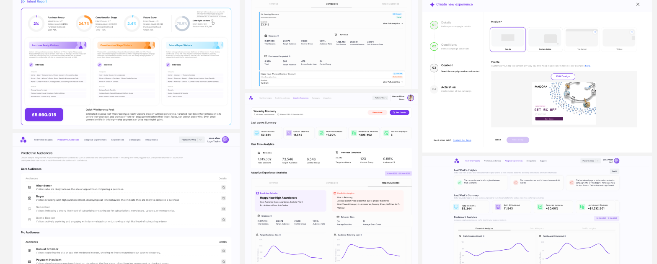This screenshot has width=657, height=264.
Task: Click the Total Sessions monitor icon in Weekday Recovery
Action: (256, 133)
